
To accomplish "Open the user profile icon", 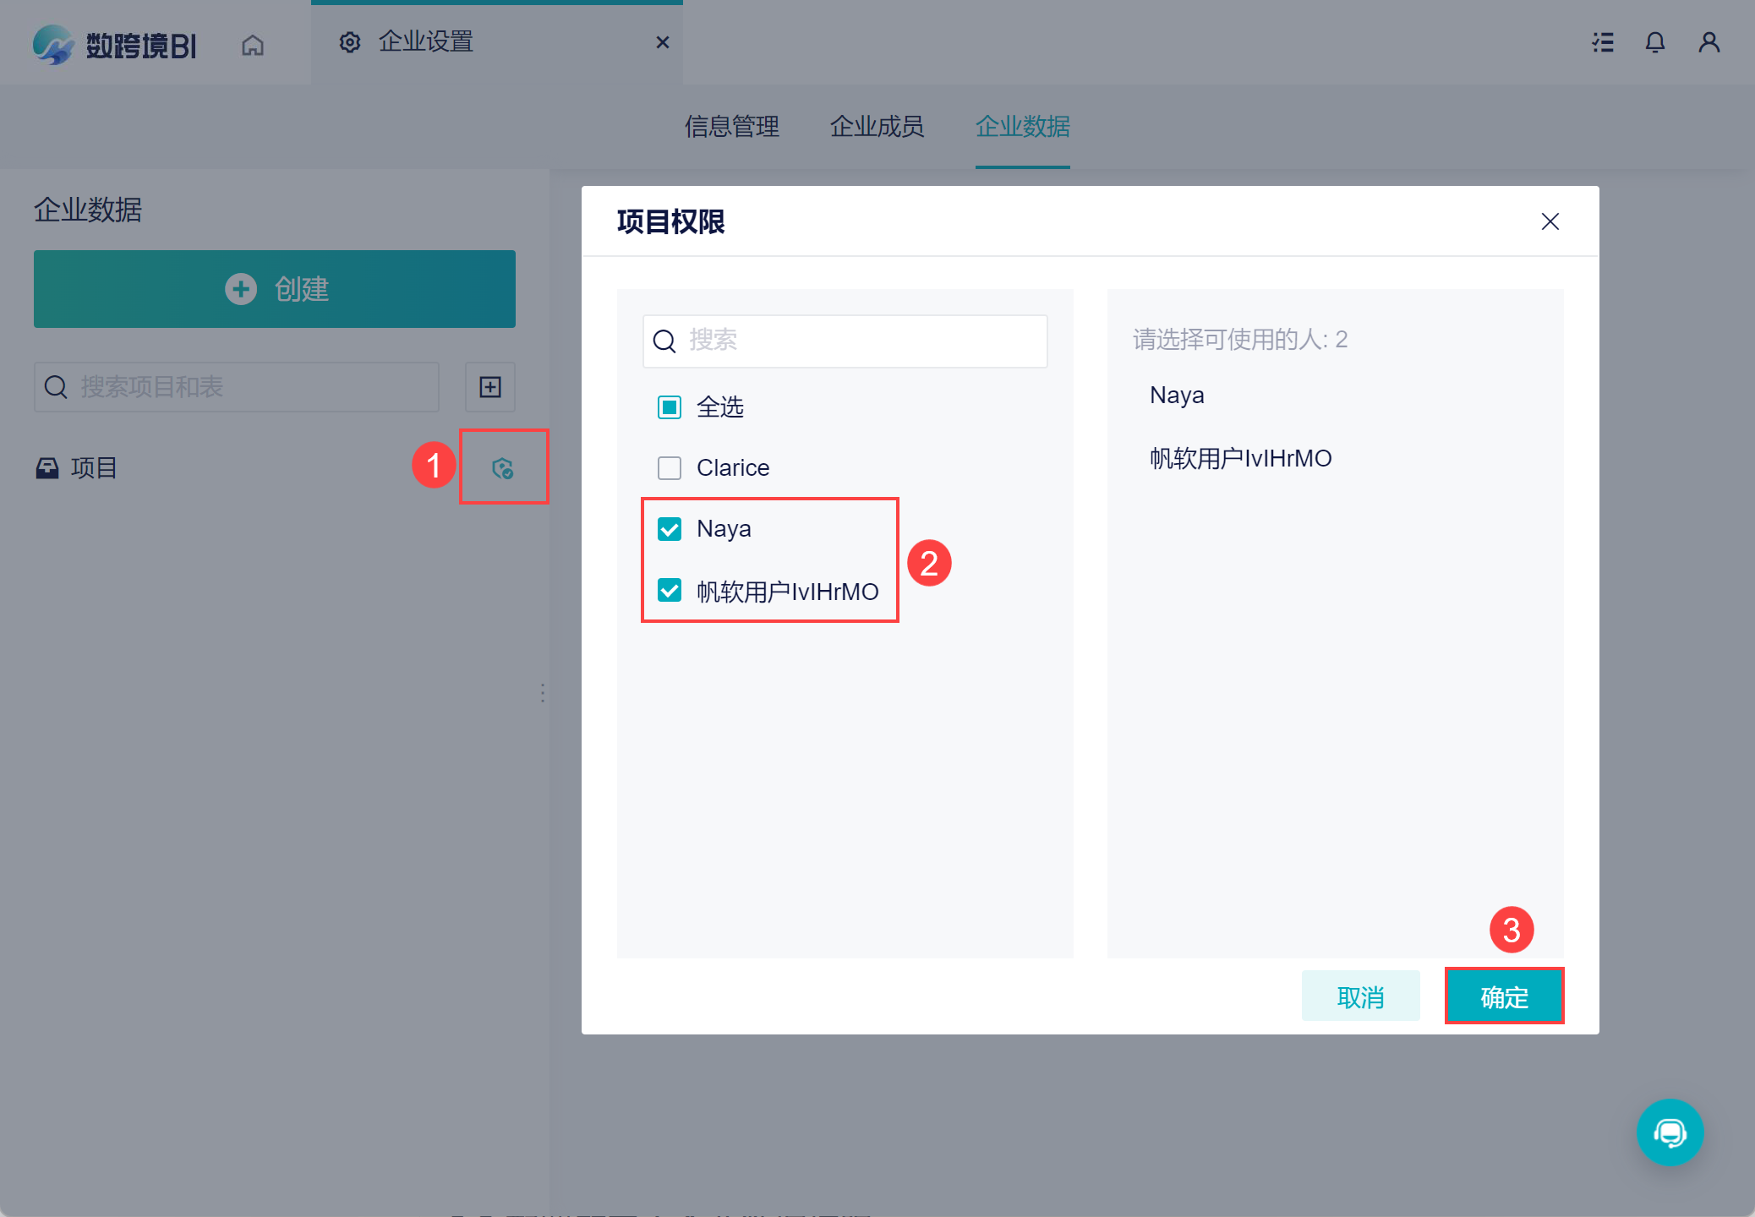I will pyautogui.click(x=1709, y=42).
